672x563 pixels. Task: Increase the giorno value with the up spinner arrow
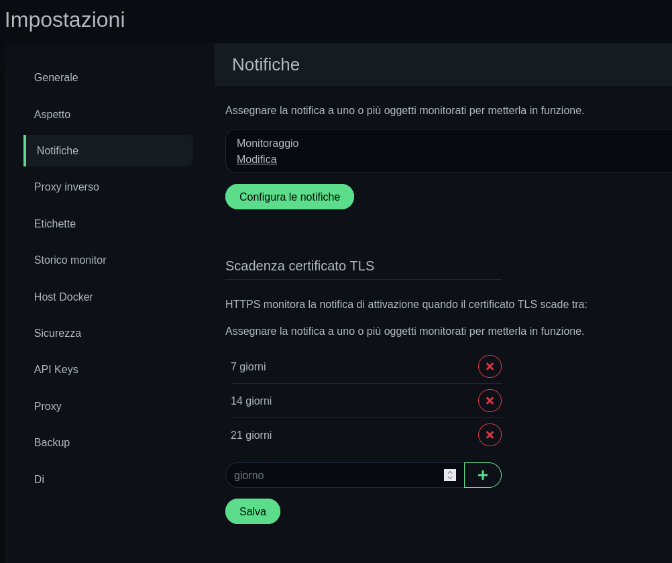point(449,472)
